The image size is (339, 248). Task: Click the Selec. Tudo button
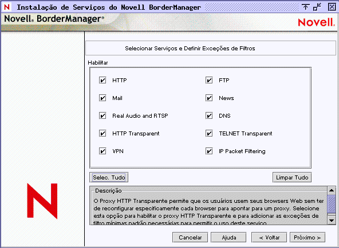point(109,177)
